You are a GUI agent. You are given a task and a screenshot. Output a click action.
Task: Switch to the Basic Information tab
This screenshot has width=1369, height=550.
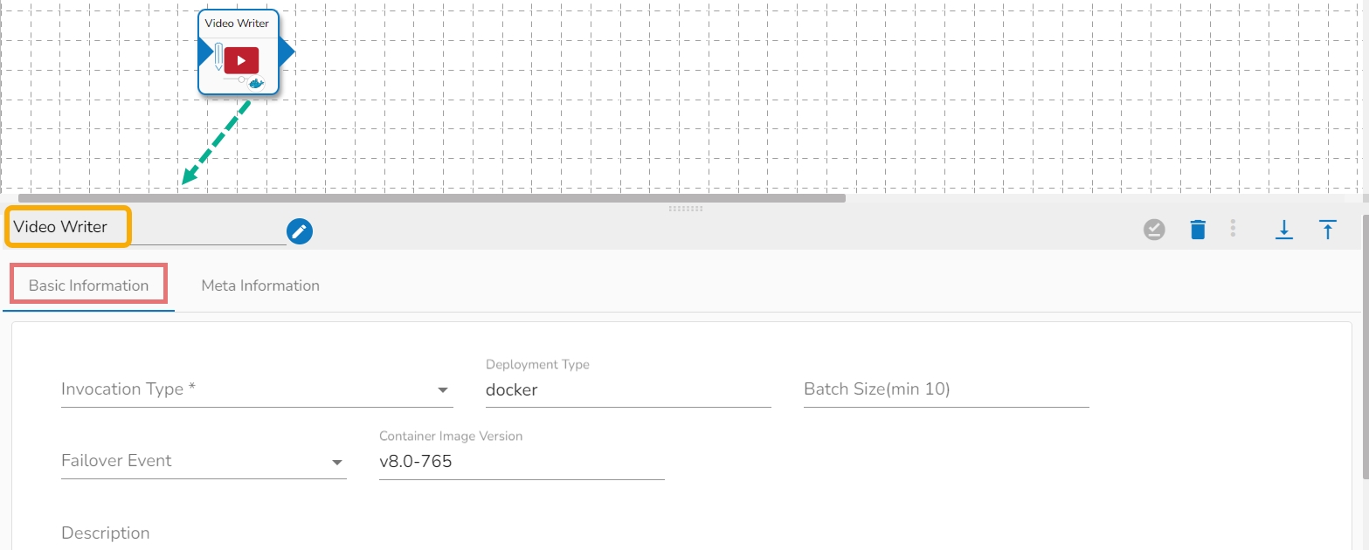tap(89, 285)
